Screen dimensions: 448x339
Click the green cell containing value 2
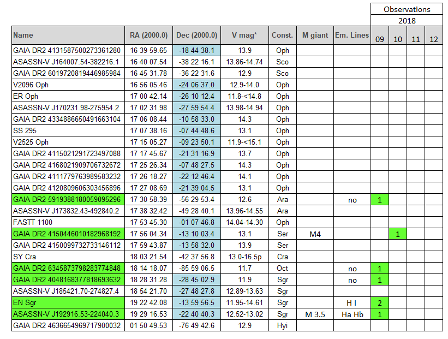pyautogui.click(x=379, y=303)
